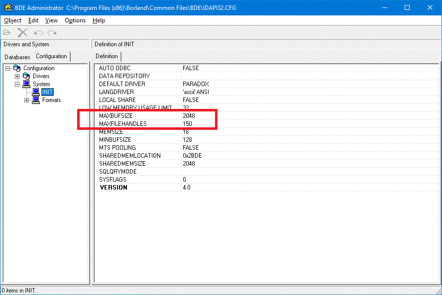Viewport: 442px width, 295px height.
Task: Click the Open toolbar icon
Action: [x=7, y=33]
